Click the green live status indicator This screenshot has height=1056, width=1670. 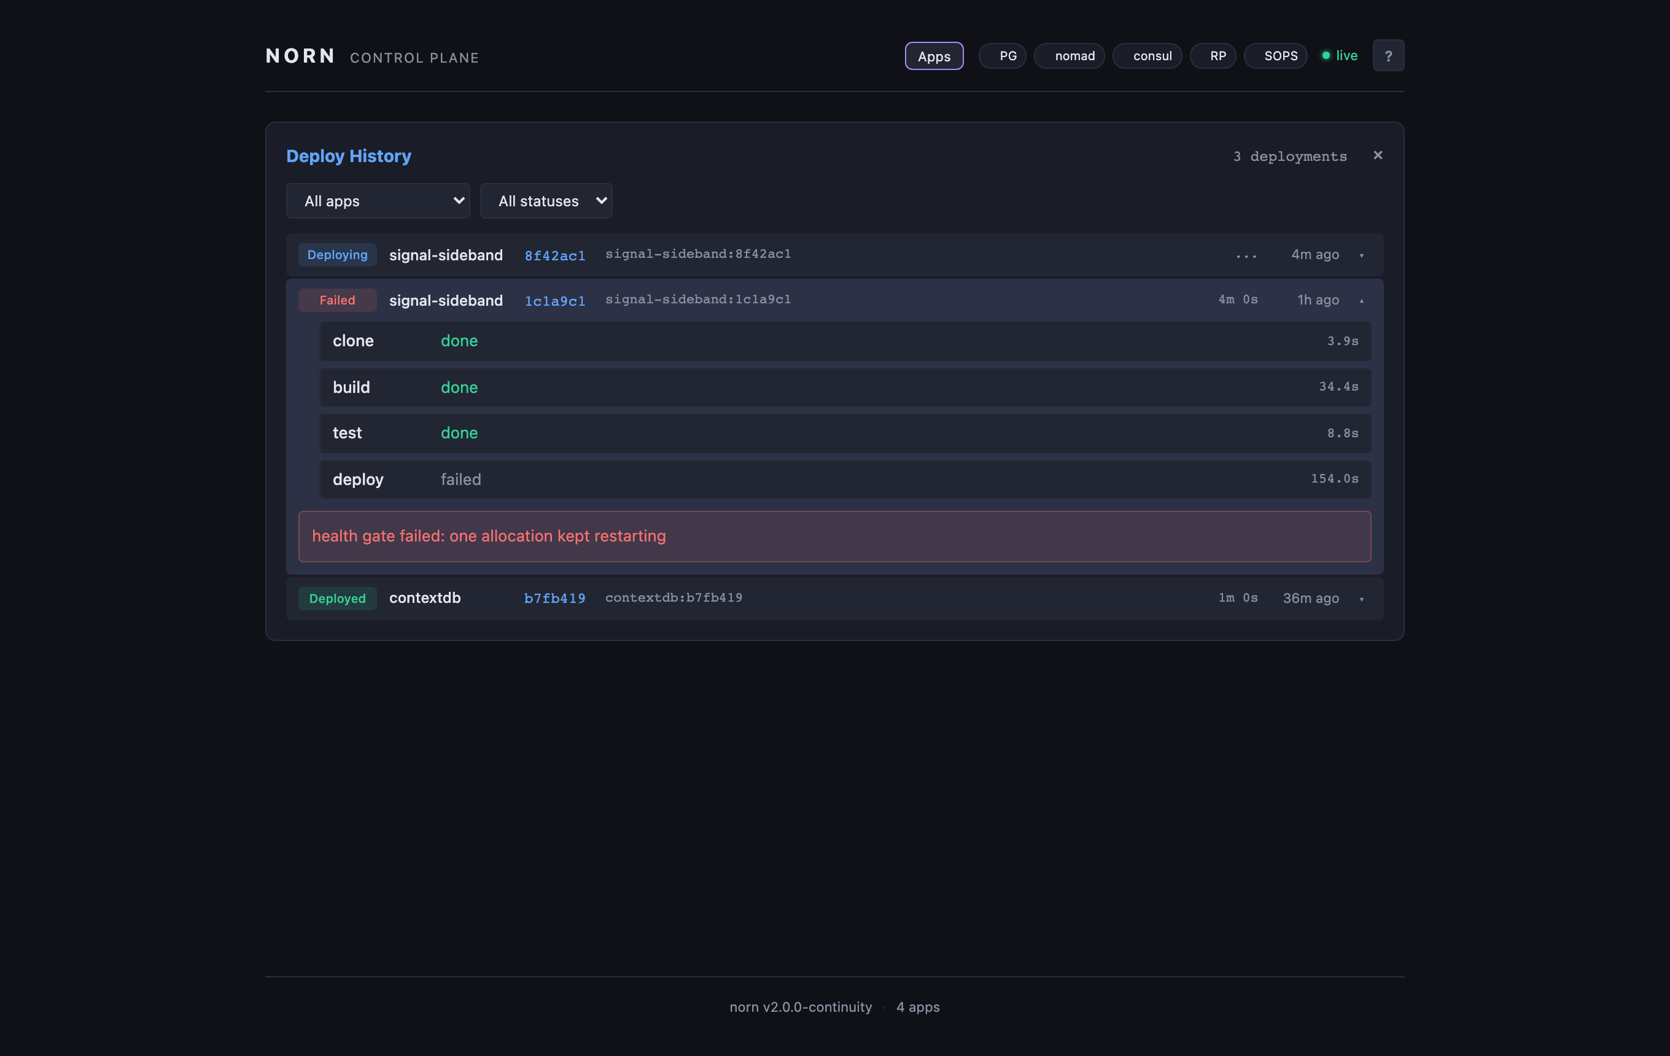pos(1339,55)
